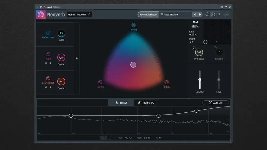
Task: Click the Add Texture preset name
Action: (171, 14)
